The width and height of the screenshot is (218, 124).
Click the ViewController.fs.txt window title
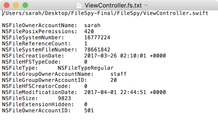(x=113, y=5)
